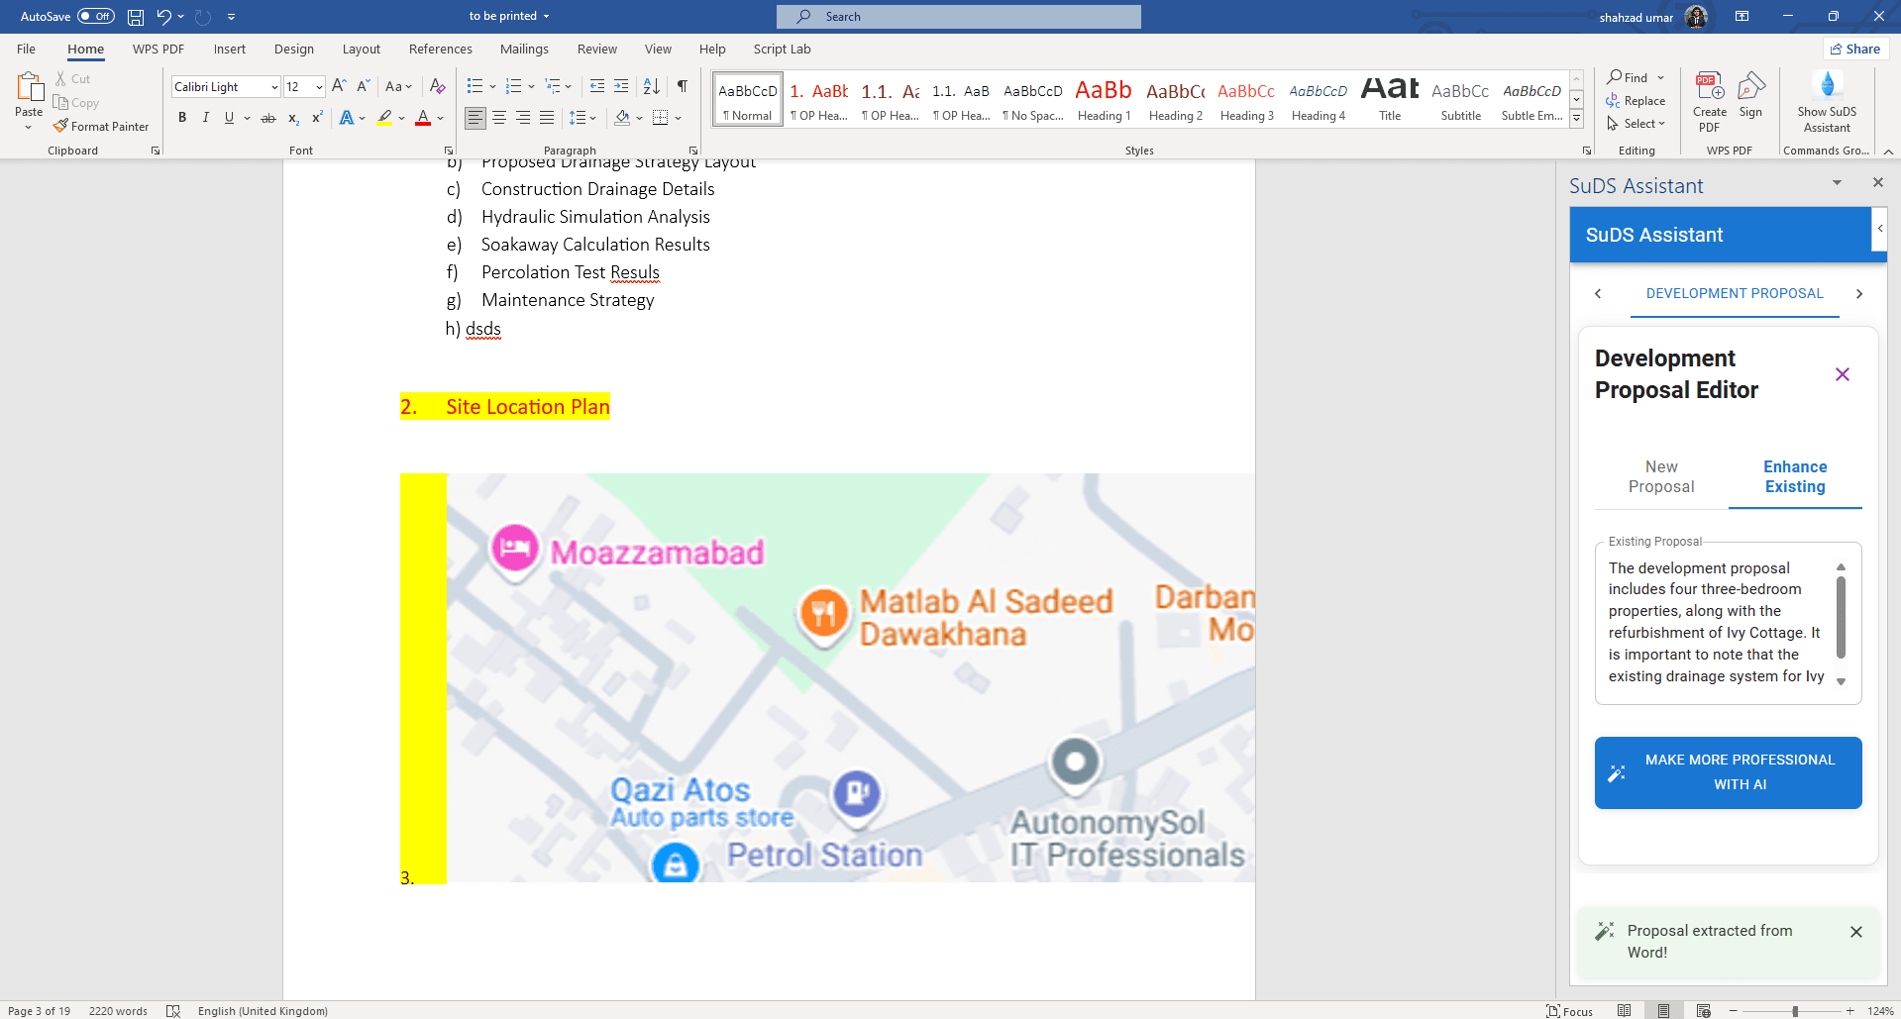
Task: Open Focus mode in status bar
Action: pyautogui.click(x=1570, y=1011)
